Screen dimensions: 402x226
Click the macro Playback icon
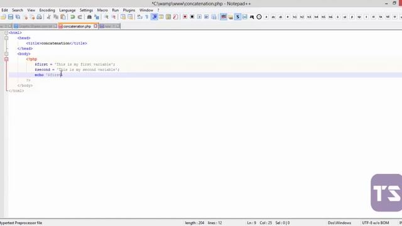pyautogui.click(x=199, y=17)
